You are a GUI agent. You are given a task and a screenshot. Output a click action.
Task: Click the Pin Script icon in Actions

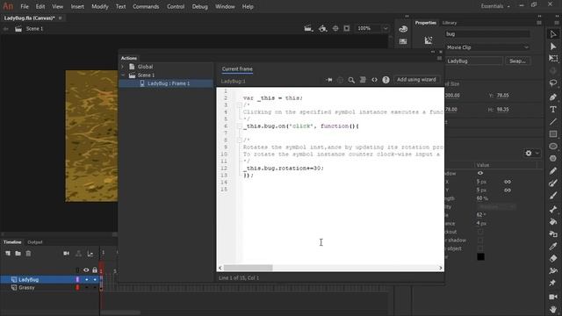(x=329, y=80)
